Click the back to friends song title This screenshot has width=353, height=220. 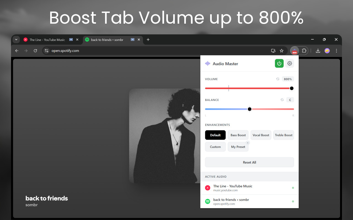pos(47,198)
